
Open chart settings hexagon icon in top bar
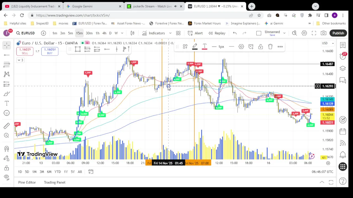coord(304,33)
